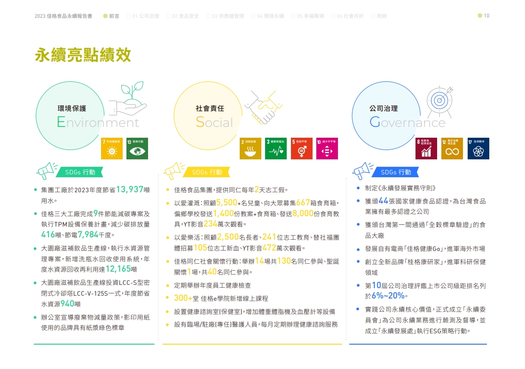525x369 pixels.
Task: Click the SDG 7 affordable energy icon
Action: click(112, 149)
